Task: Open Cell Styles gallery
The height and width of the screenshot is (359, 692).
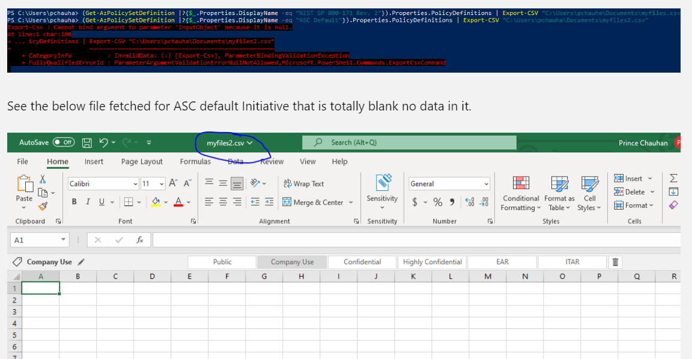Action: point(589,193)
